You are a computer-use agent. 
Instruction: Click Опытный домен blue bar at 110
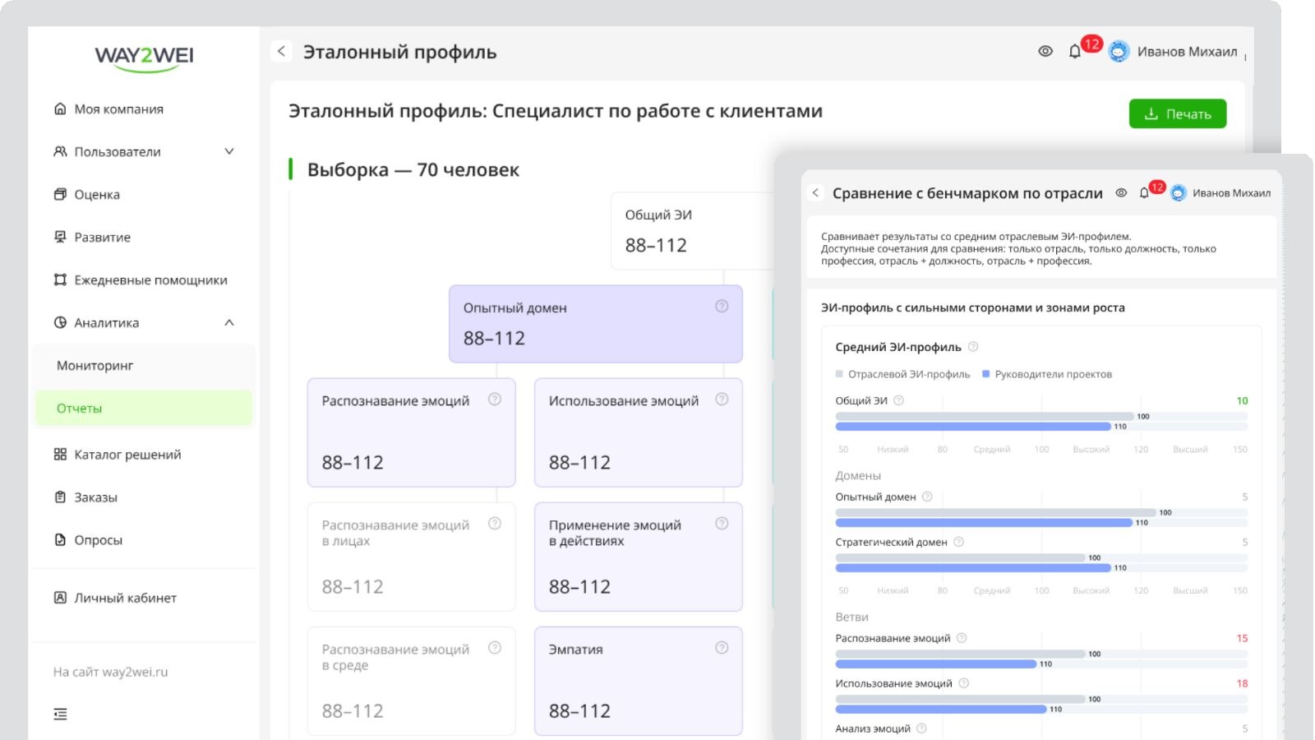pyautogui.click(x=984, y=523)
